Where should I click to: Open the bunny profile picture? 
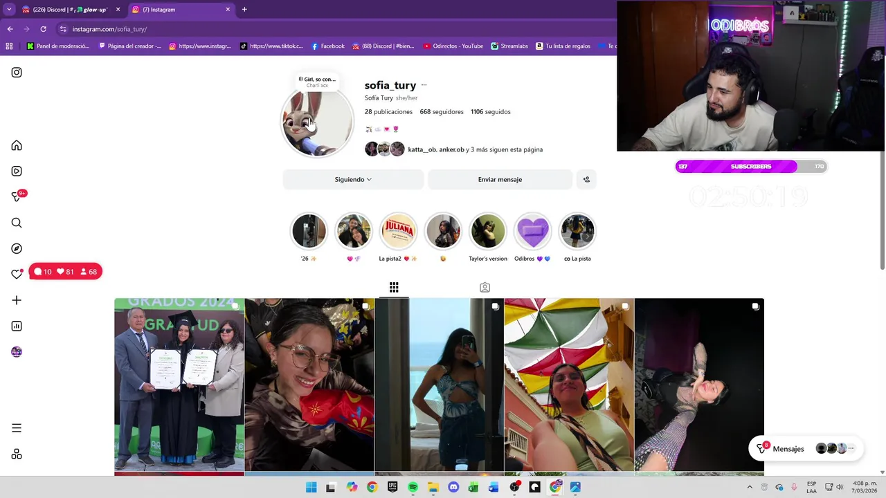coord(317,123)
